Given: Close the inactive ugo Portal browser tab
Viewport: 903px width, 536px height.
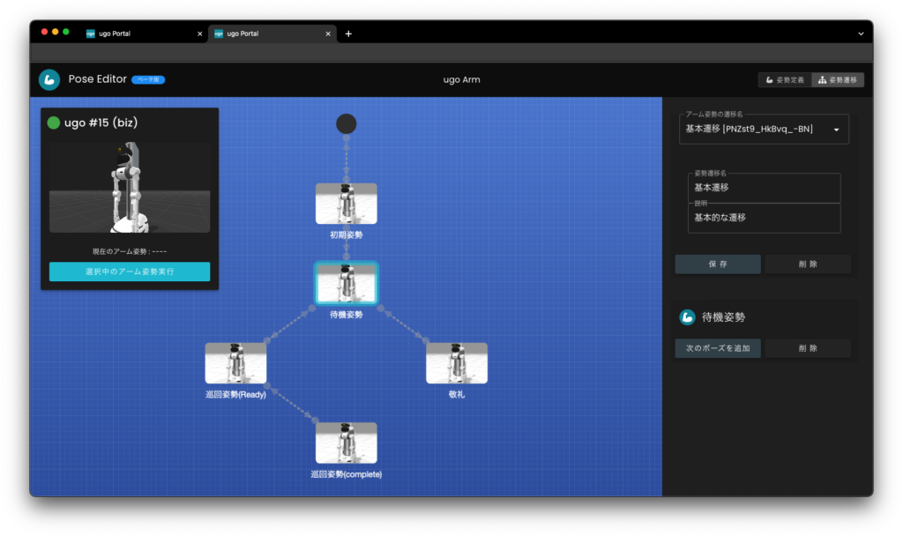Looking at the screenshot, I should pyautogui.click(x=200, y=34).
